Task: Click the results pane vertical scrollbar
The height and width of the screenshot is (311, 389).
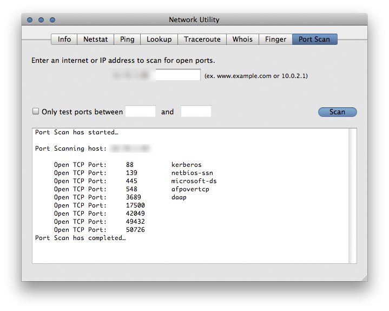Action: (x=353, y=196)
